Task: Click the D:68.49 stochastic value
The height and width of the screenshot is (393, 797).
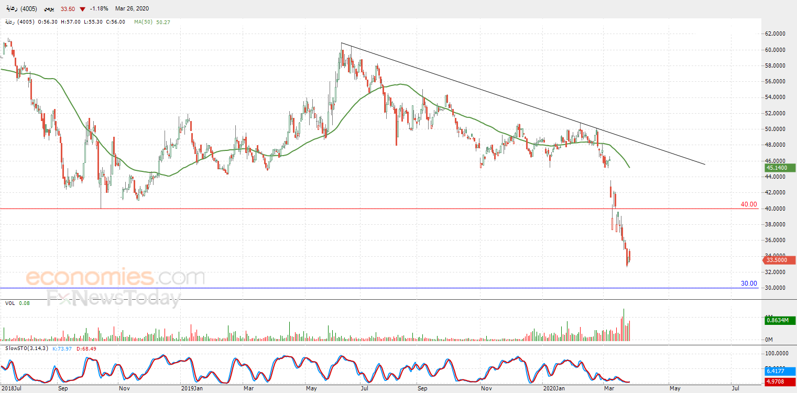Action: click(x=86, y=348)
